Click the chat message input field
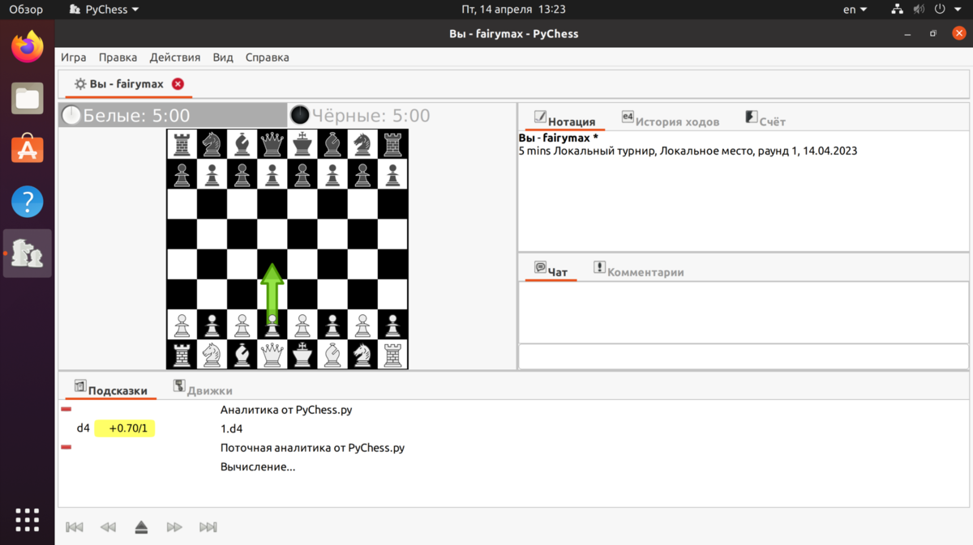Image resolution: width=973 pixels, height=545 pixels. [743, 356]
